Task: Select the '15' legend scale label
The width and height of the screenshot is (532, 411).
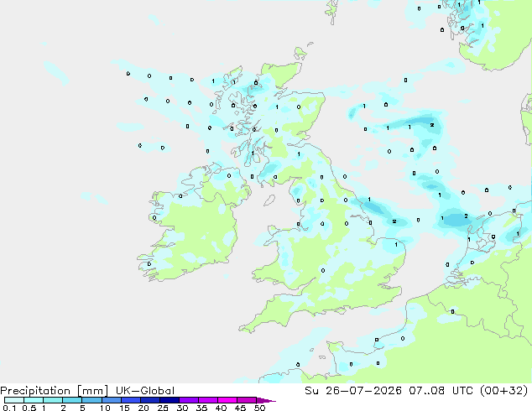Action: [x=124, y=408]
